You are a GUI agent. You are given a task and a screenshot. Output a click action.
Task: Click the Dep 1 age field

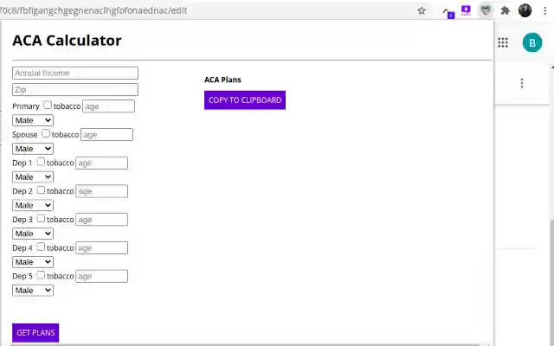pos(102,163)
